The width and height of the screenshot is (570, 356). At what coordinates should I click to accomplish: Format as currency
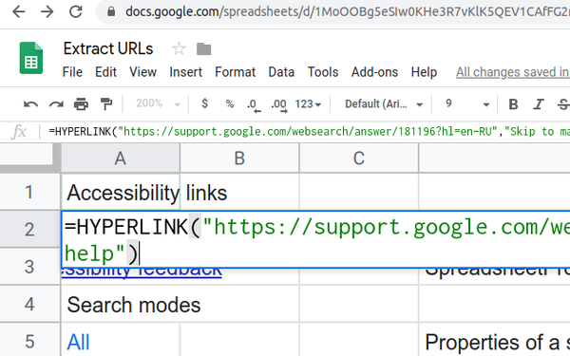[x=204, y=103]
